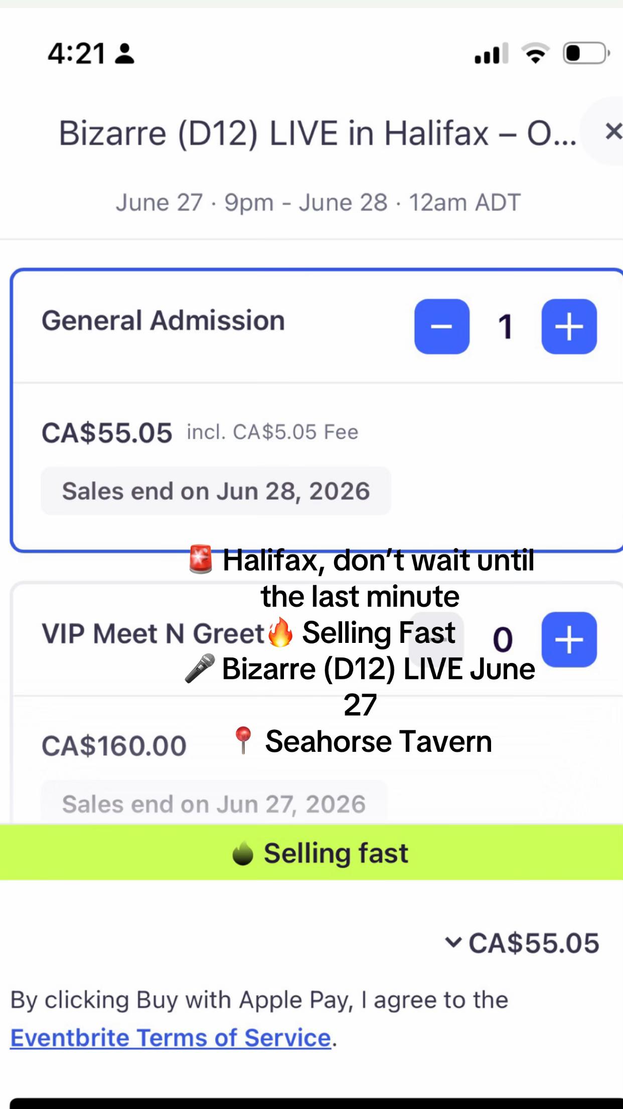The width and height of the screenshot is (623, 1109).
Task: Tap the Wi-Fi status icon
Action: (x=535, y=53)
